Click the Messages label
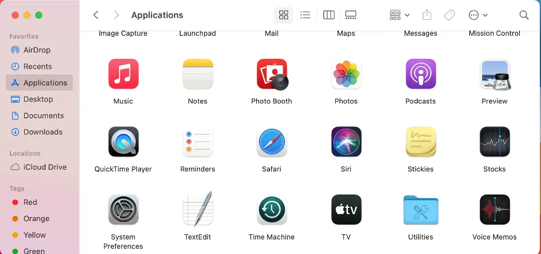The image size is (541, 254). click(x=421, y=33)
